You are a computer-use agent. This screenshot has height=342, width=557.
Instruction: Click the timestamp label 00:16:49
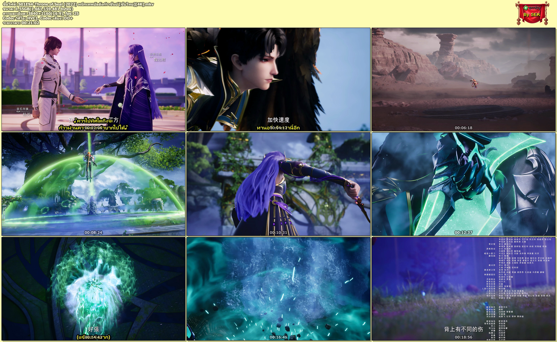[278, 337]
